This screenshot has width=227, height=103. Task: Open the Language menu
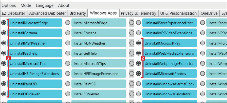coord(45,5)
